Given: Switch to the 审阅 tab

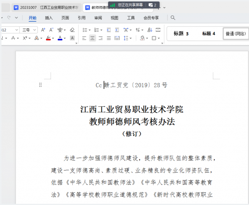Looking at the screenshot, I should coord(98,18).
